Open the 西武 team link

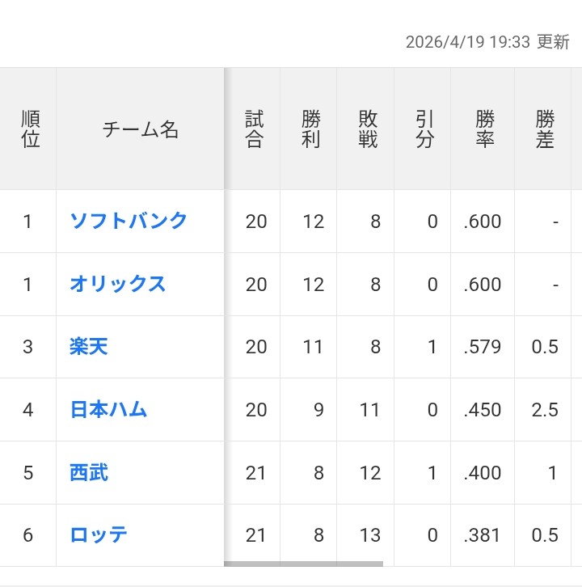point(89,472)
